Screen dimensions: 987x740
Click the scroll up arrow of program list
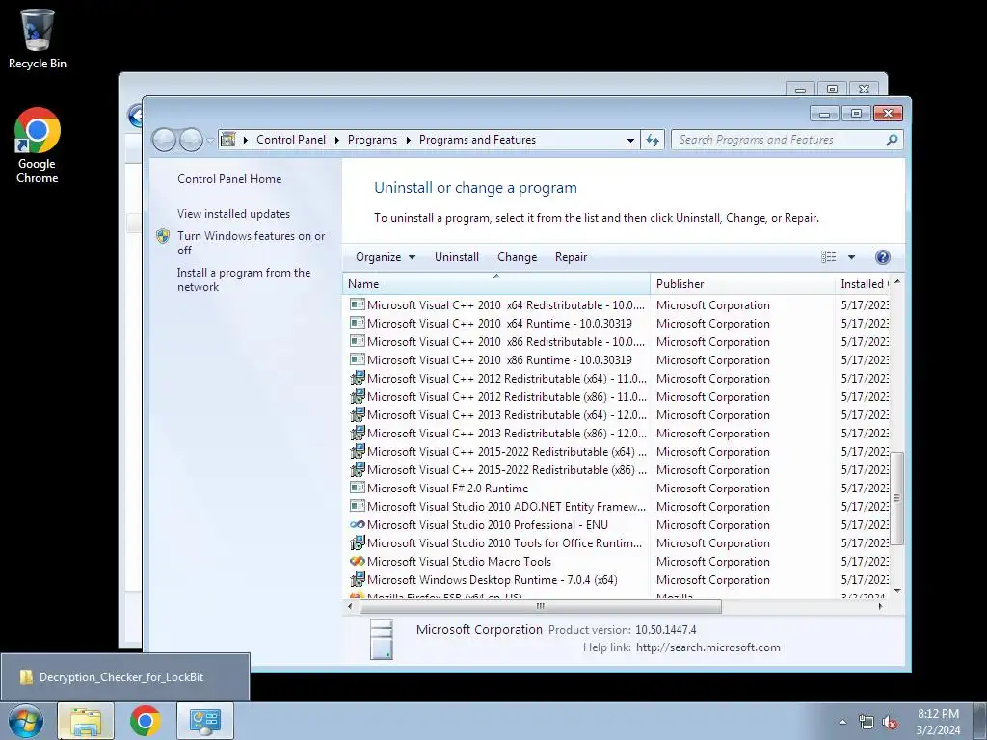(897, 282)
